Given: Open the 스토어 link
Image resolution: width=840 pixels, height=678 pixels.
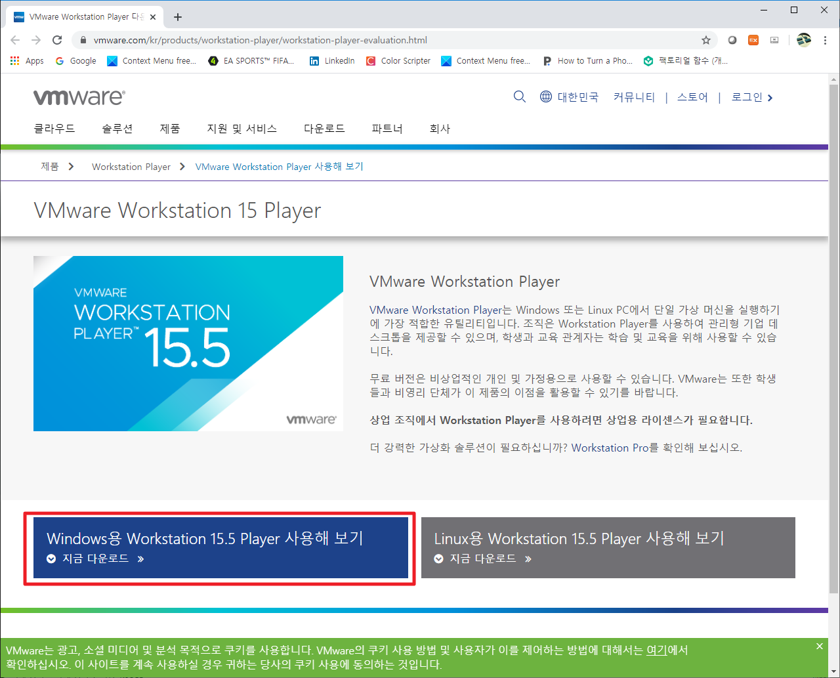Looking at the screenshot, I should (x=692, y=97).
